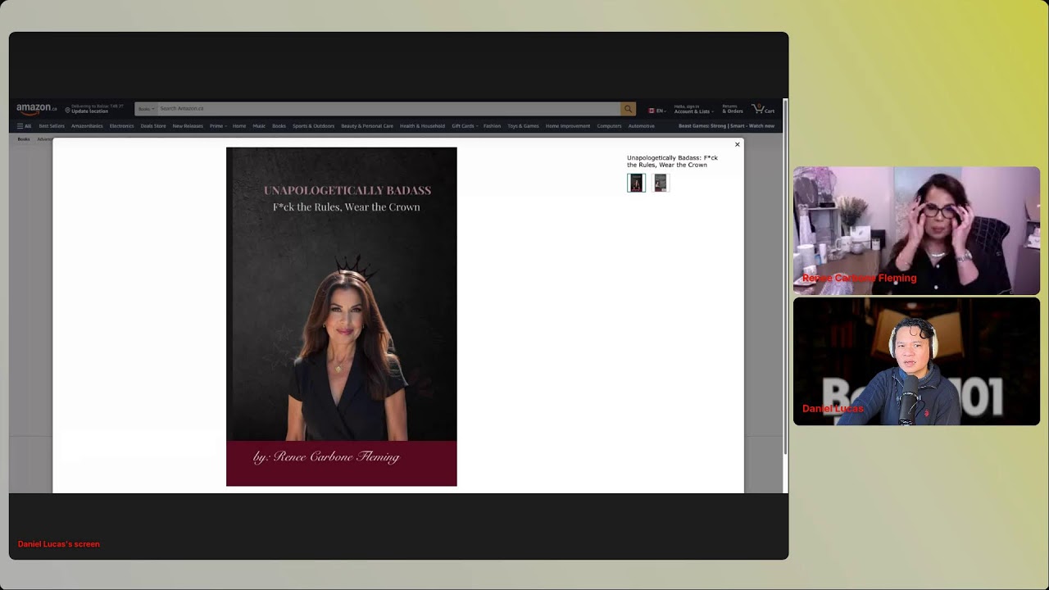The image size is (1049, 590).
Task: Go to New Releases
Action: point(188,126)
